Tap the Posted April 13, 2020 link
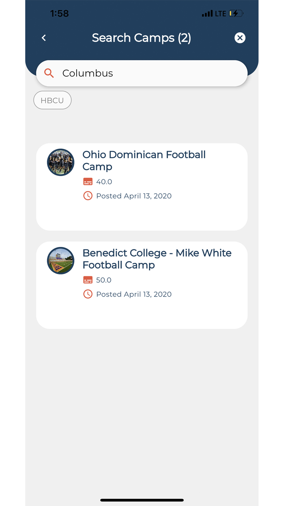Screen dimensions: 284x506 coord(134,196)
